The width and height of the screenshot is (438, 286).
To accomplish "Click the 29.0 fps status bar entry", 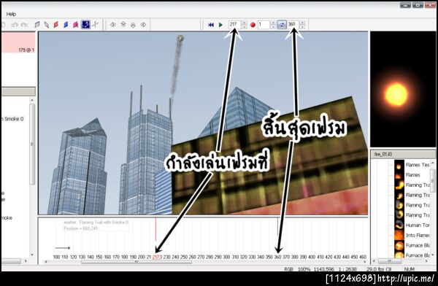I will click(x=380, y=269).
